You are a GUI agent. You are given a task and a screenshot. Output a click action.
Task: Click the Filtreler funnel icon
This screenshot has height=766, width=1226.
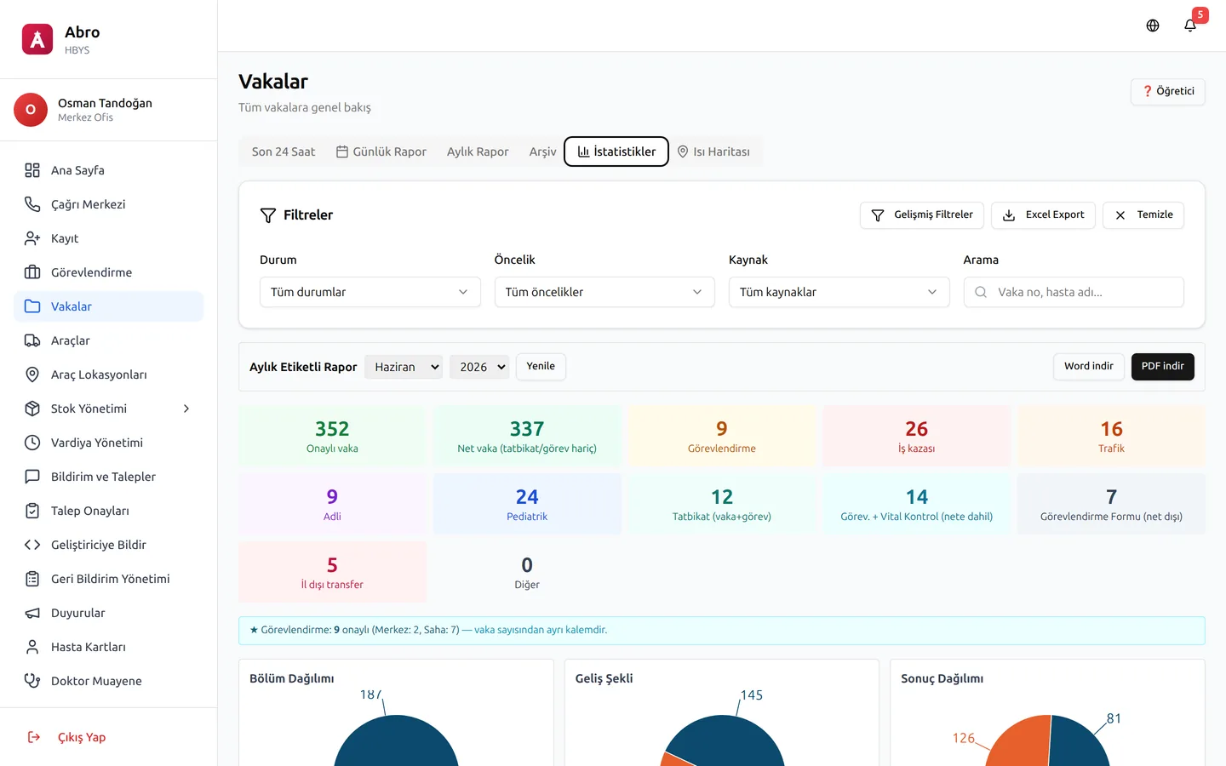click(x=268, y=215)
